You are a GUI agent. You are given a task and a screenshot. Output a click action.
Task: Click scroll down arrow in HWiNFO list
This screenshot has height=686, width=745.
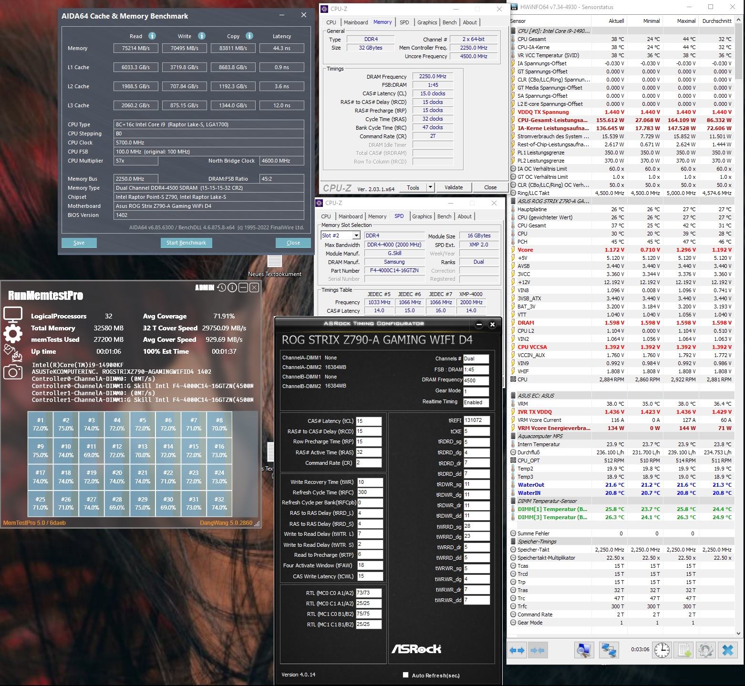coord(739,633)
